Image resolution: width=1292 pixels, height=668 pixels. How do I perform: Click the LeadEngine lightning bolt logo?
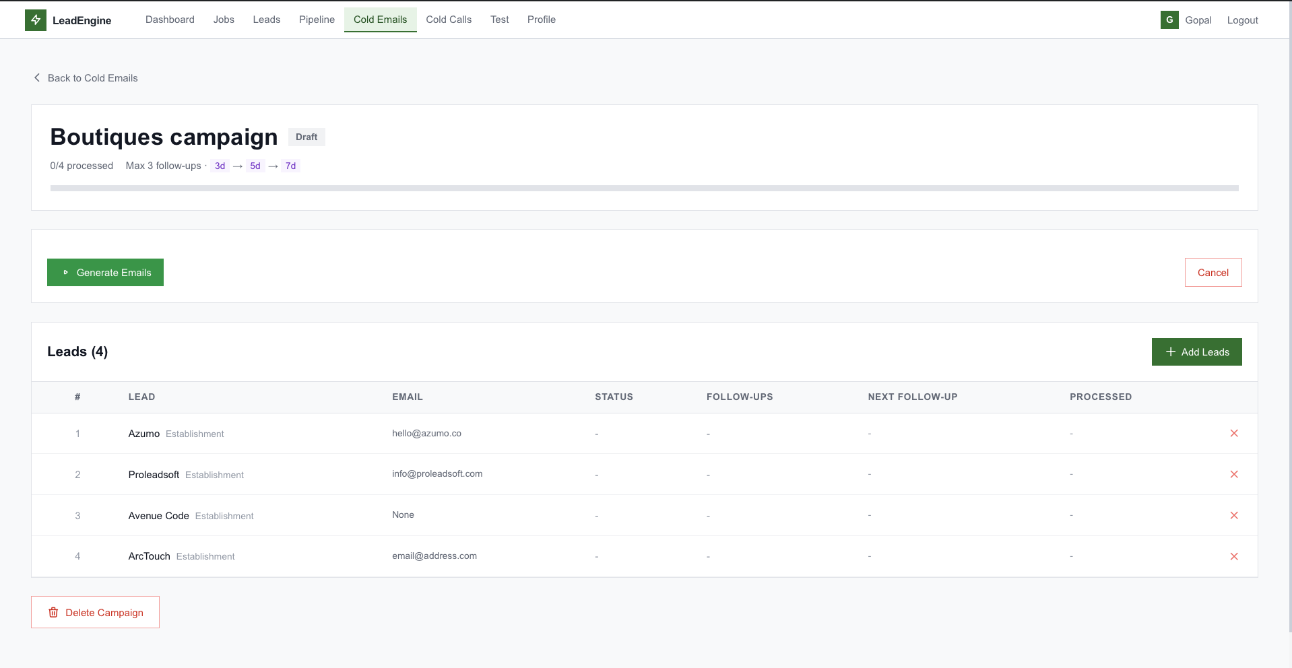point(36,20)
